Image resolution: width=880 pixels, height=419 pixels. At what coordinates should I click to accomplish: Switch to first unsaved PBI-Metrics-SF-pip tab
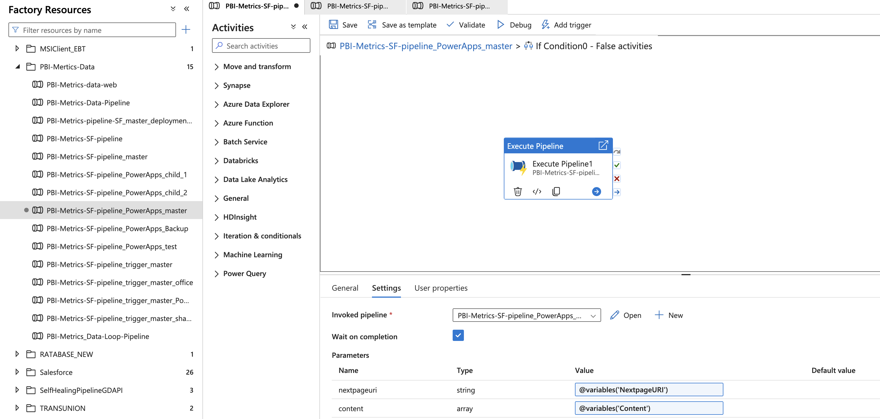click(254, 6)
